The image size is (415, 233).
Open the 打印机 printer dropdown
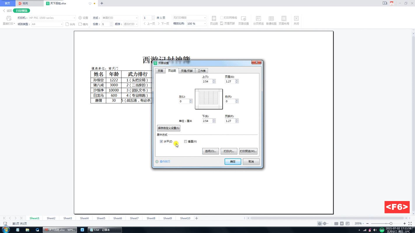point(74,18)
